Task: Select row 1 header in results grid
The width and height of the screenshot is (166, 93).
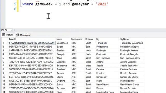Action: coord(5,43)
